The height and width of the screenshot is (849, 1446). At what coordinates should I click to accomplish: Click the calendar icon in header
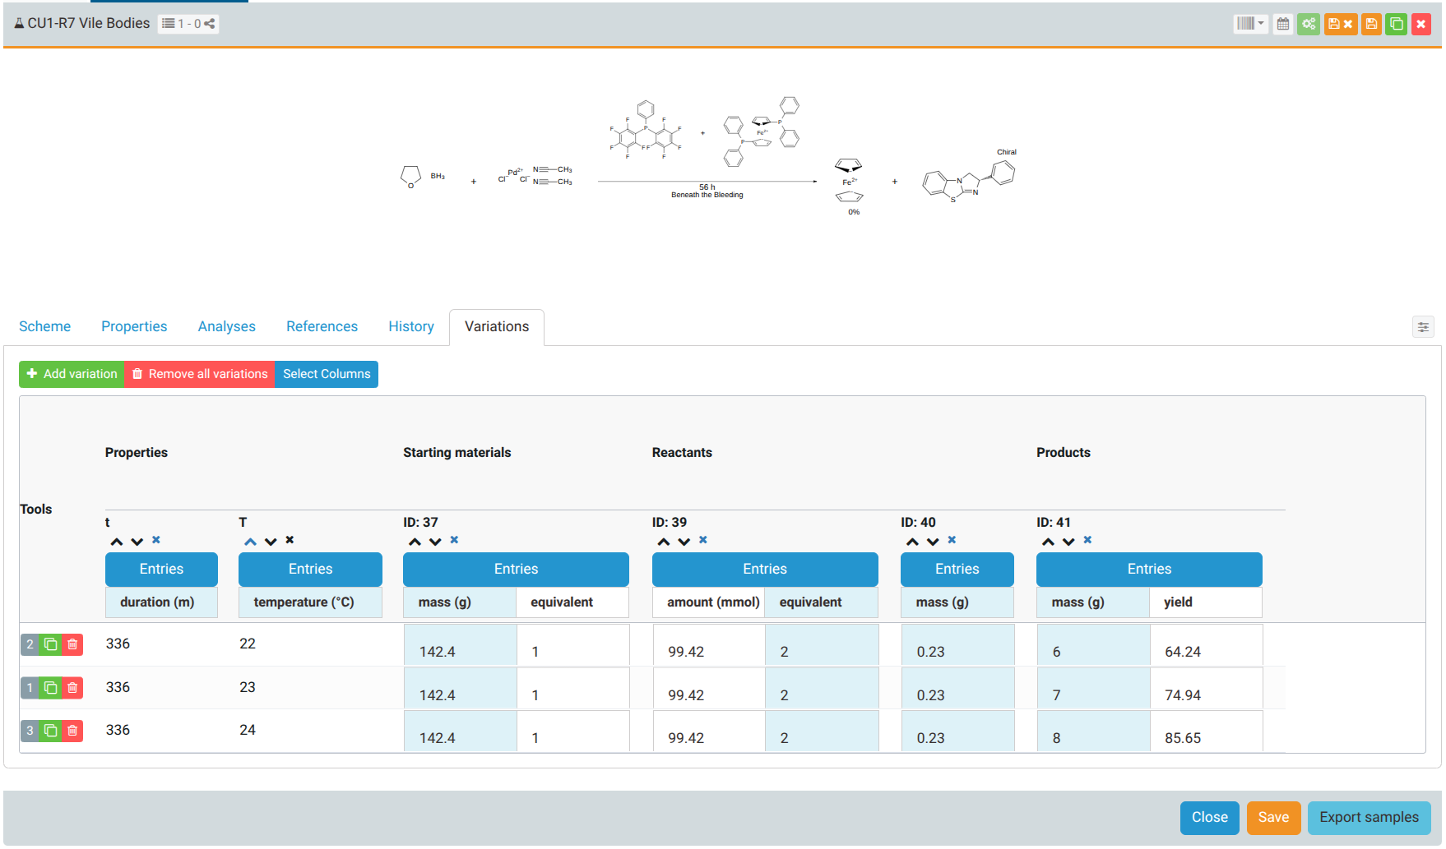[x=1283, y=24]
